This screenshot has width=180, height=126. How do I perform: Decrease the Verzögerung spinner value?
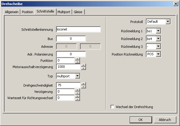[77, 93]
